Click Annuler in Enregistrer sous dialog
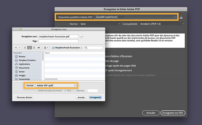The image size is (202, 125). pyautogui.click(x=81, y=97)
